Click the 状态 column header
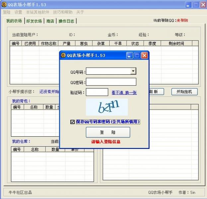The image size is (207, 199). tap(135, 43)
